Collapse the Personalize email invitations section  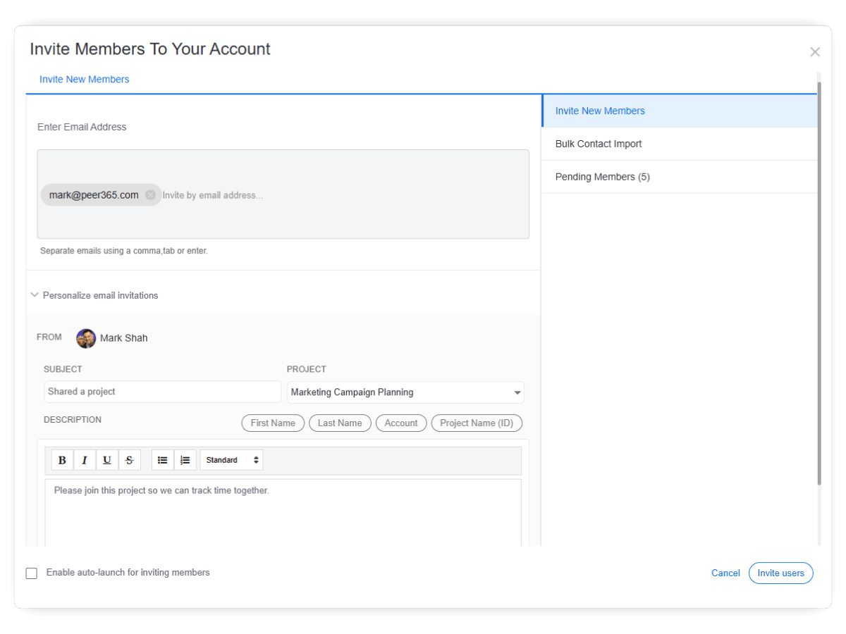coord(35,295)
